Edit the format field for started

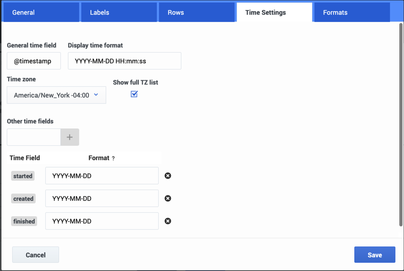(x=102, y=176)
